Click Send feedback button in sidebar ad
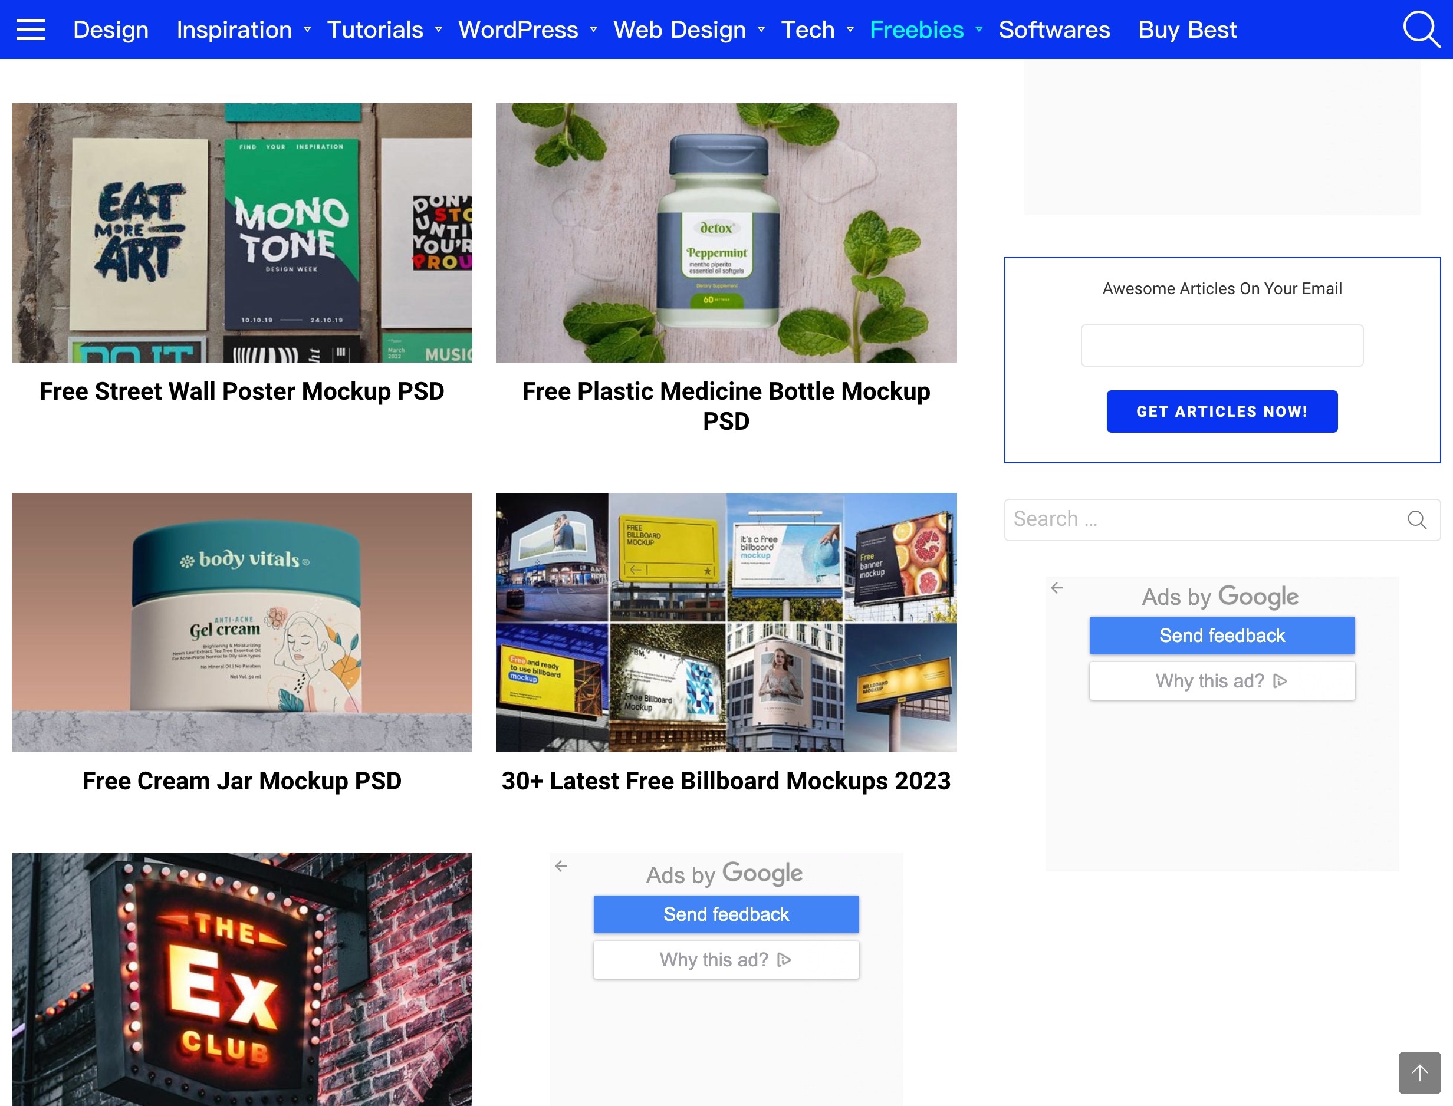The width and height of the screenshot is (1453, 1106). coord(1222,636)
